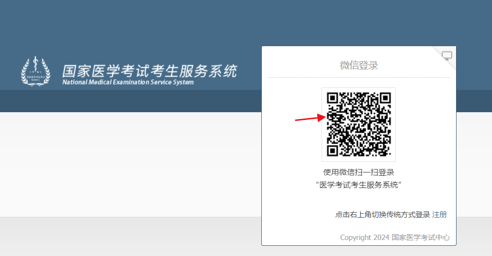This screenshot has height=256, width=492.
Task: Click the 微信登录 heading
Action: [358, 65]
